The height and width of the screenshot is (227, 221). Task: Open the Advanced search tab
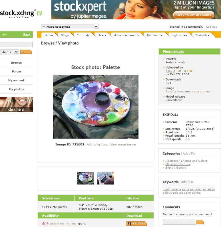[x=126, y=35]
